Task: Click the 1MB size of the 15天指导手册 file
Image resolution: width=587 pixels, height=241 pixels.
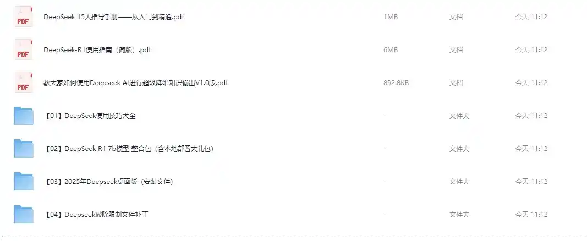Action: point(391,17)
